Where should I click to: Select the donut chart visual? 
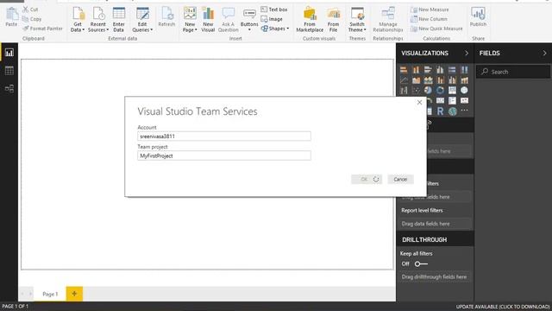pos(440,90)
